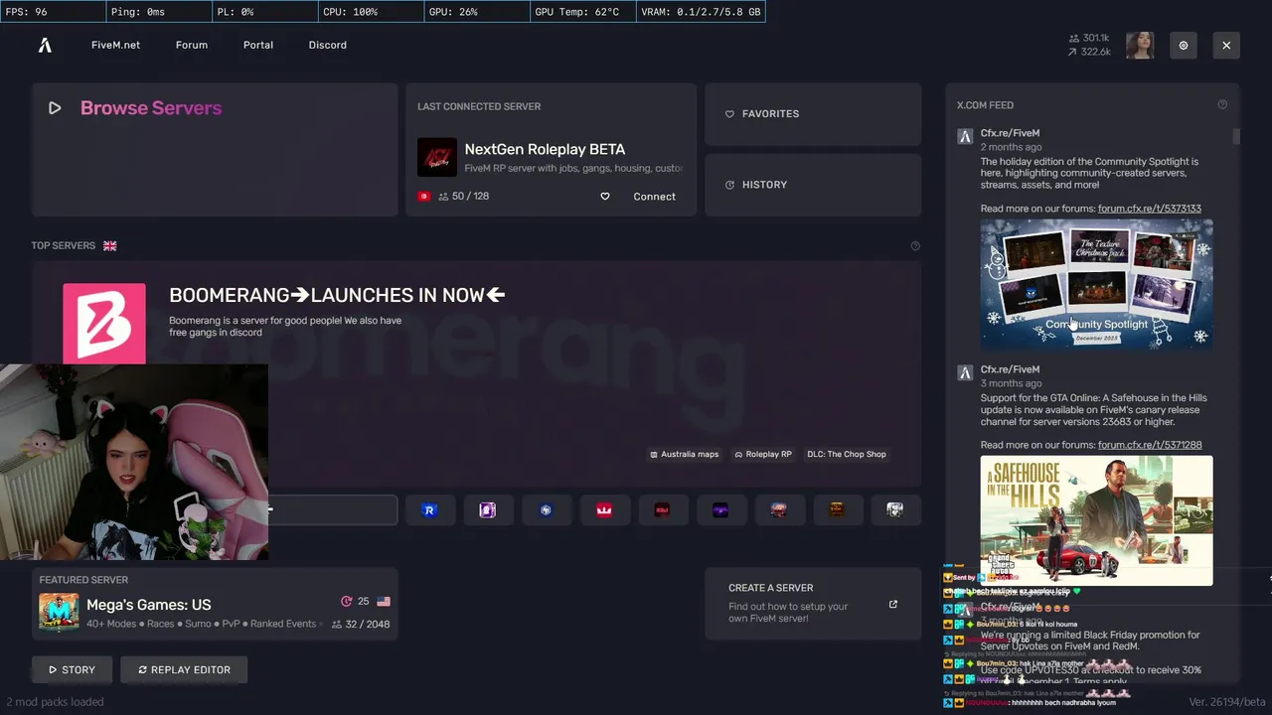Click the 2 mod packs loaded status

click(55, 702)
